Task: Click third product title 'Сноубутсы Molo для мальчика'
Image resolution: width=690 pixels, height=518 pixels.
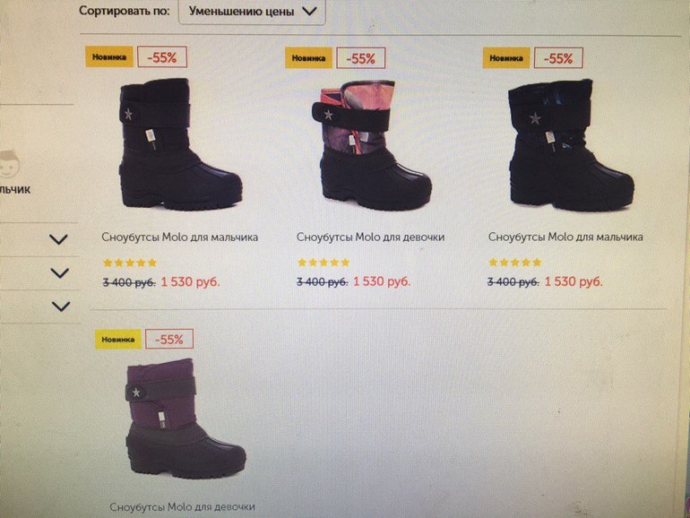Action: 565,237
